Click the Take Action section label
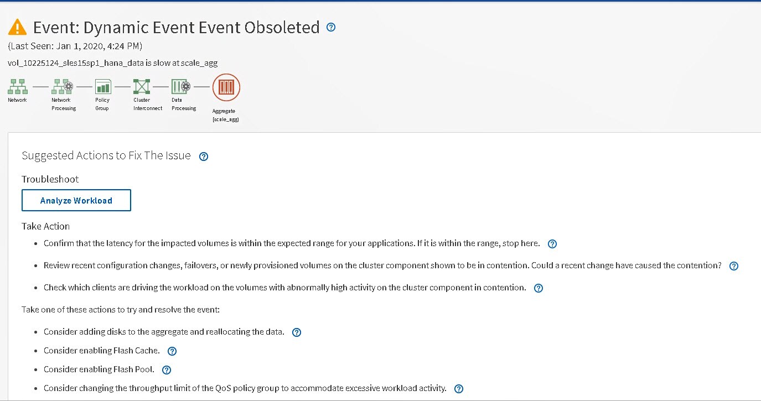 click(x=46, y=226)
